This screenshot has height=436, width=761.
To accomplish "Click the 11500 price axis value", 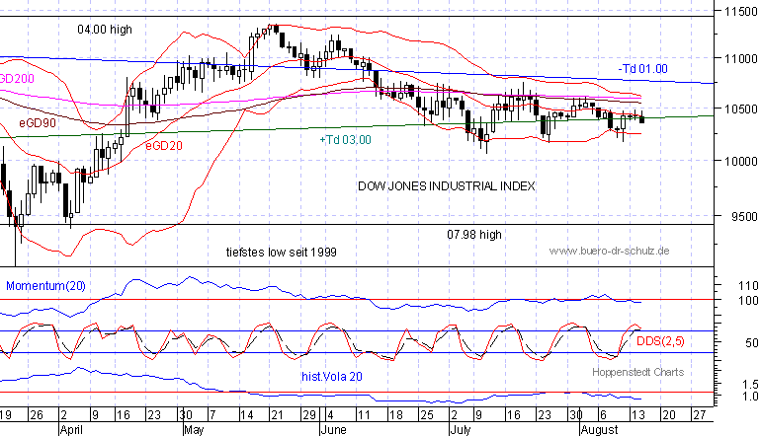I will tap(740, 11).
